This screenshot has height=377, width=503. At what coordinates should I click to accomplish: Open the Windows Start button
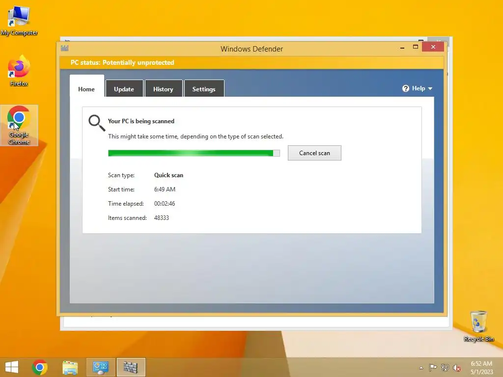pyautogui.click(x=12, y=367)
